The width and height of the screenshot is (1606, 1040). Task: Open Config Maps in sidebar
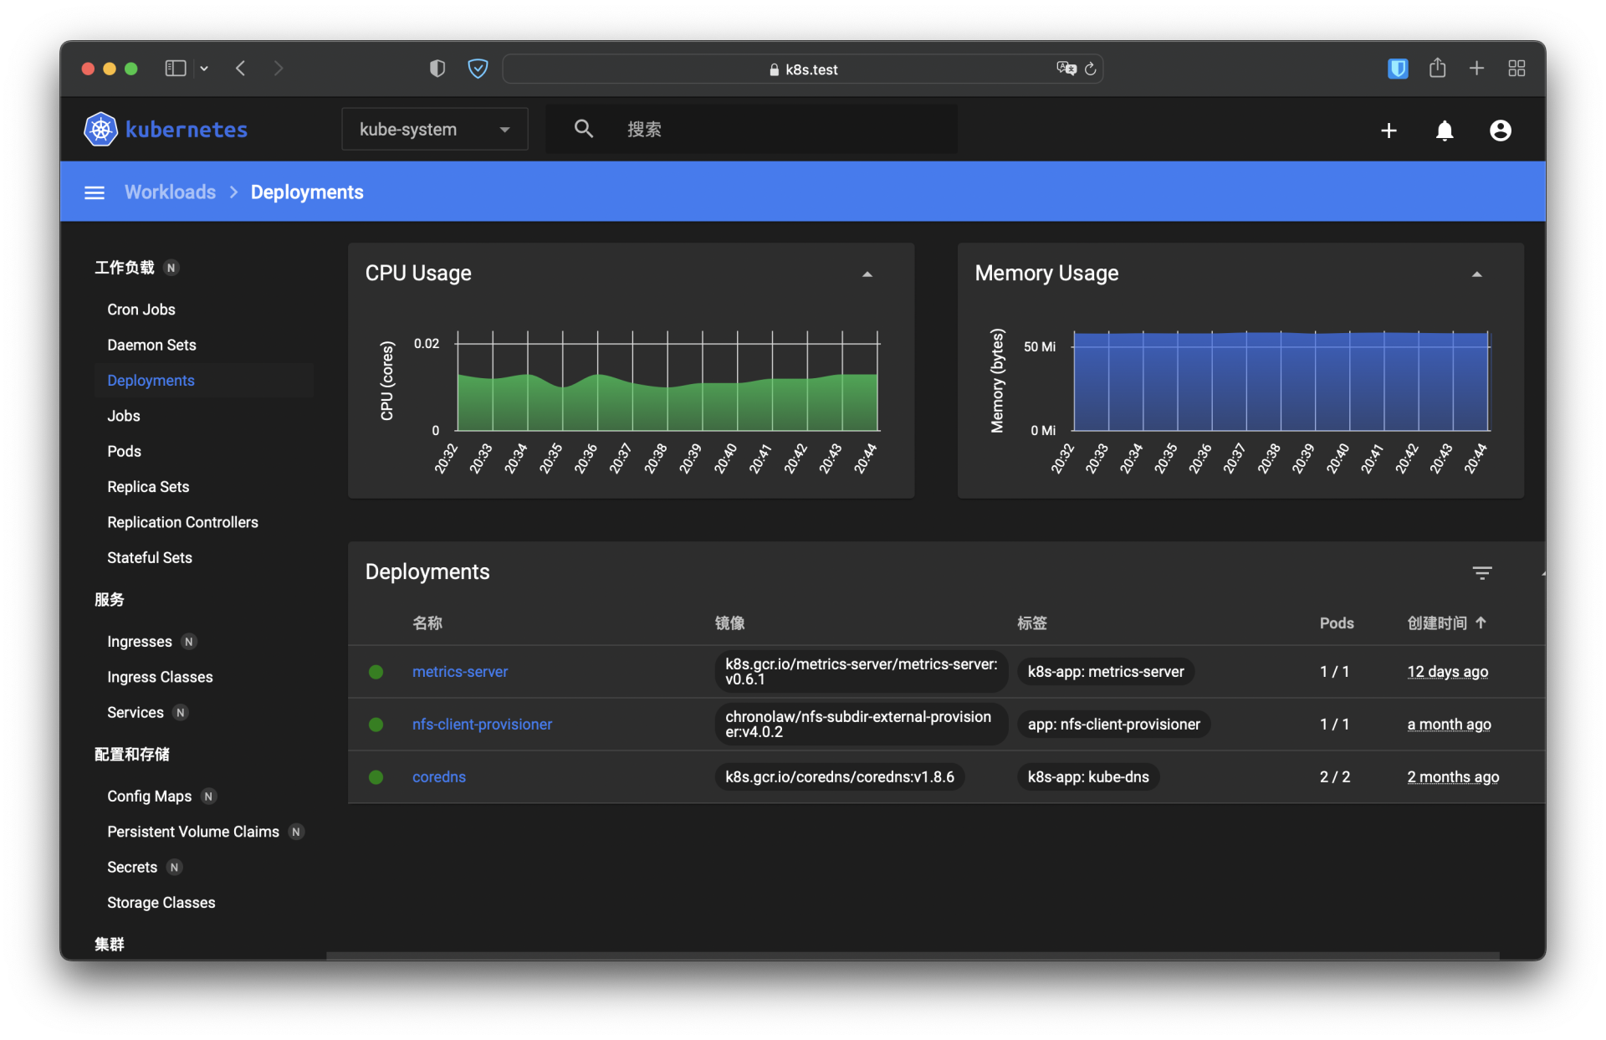(x=149, y=796)
